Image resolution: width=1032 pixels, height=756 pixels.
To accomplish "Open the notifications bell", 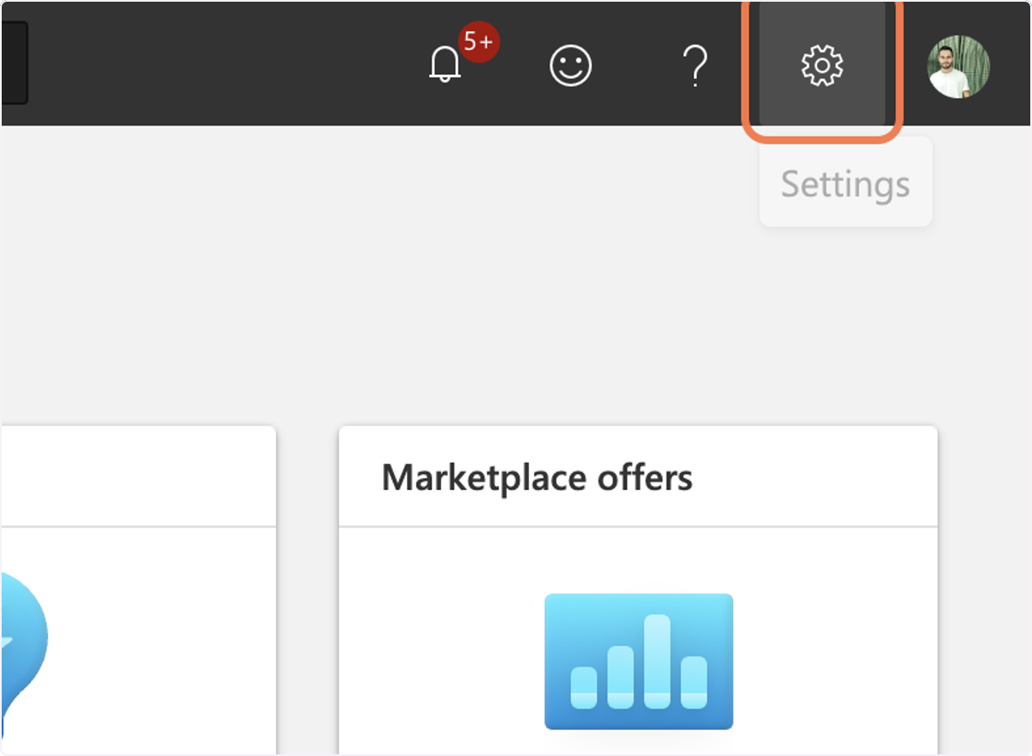I will point(445,65).
